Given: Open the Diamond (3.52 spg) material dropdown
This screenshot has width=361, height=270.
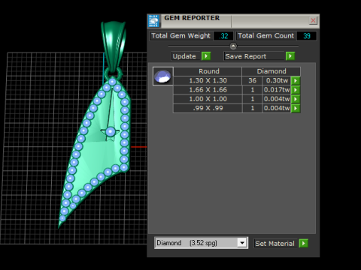Looking at the screenshot, I should 242,243.
